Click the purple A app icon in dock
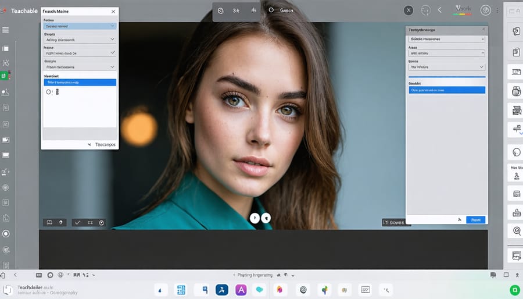Screen dimensions: 523x299 click(240, 290)
